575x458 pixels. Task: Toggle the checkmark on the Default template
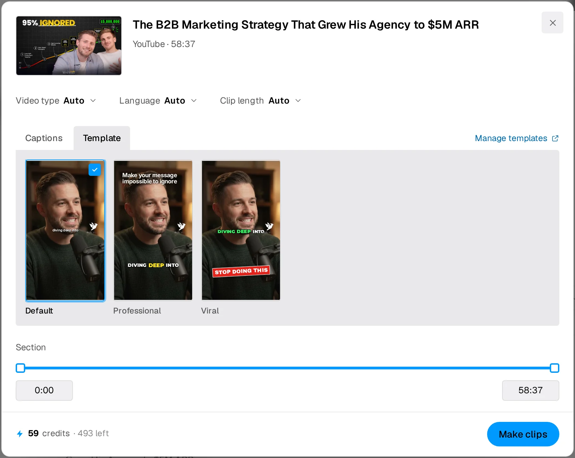(x=95, y=170)
